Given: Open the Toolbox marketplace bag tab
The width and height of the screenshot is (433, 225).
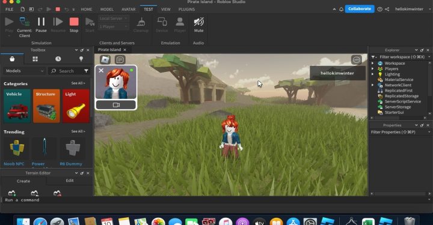Looking at the screenshot, I should 12,59.
